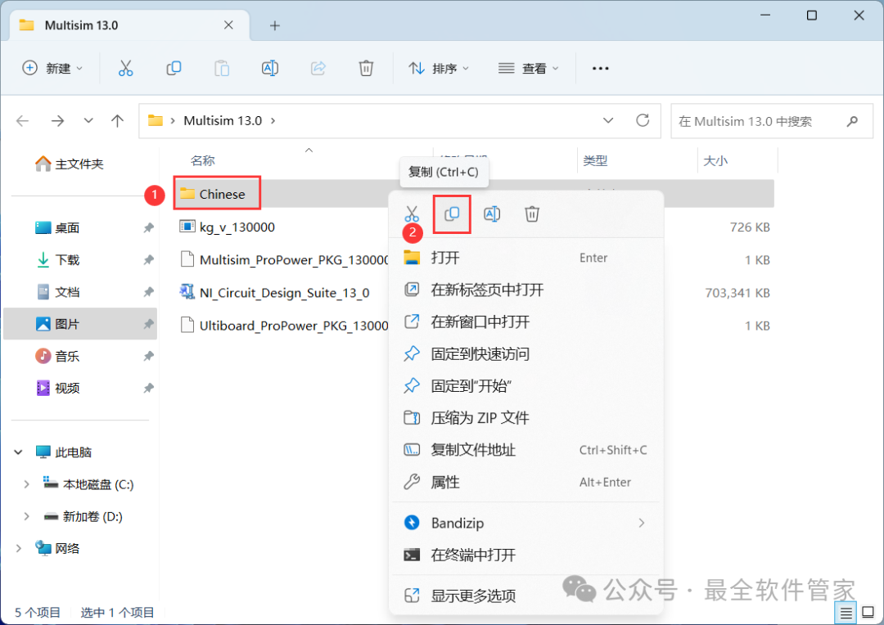The width and height of the screenshot is (884, 625).
Task: Choose 压缩为 ZIP 文件 in context menu
Action: pos(525,418)
